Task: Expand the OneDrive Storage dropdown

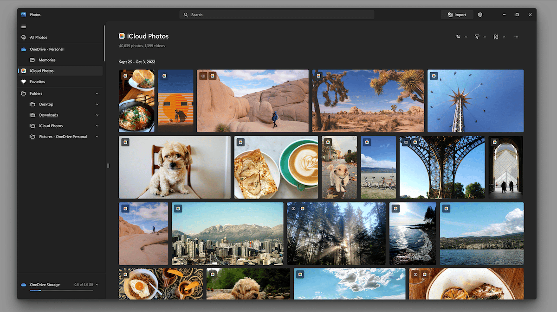Action: pyautogui.click(x=97, y=285)
